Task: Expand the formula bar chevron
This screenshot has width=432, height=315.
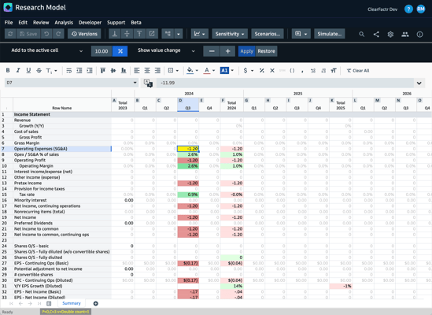Action: (x=419, y=83)
